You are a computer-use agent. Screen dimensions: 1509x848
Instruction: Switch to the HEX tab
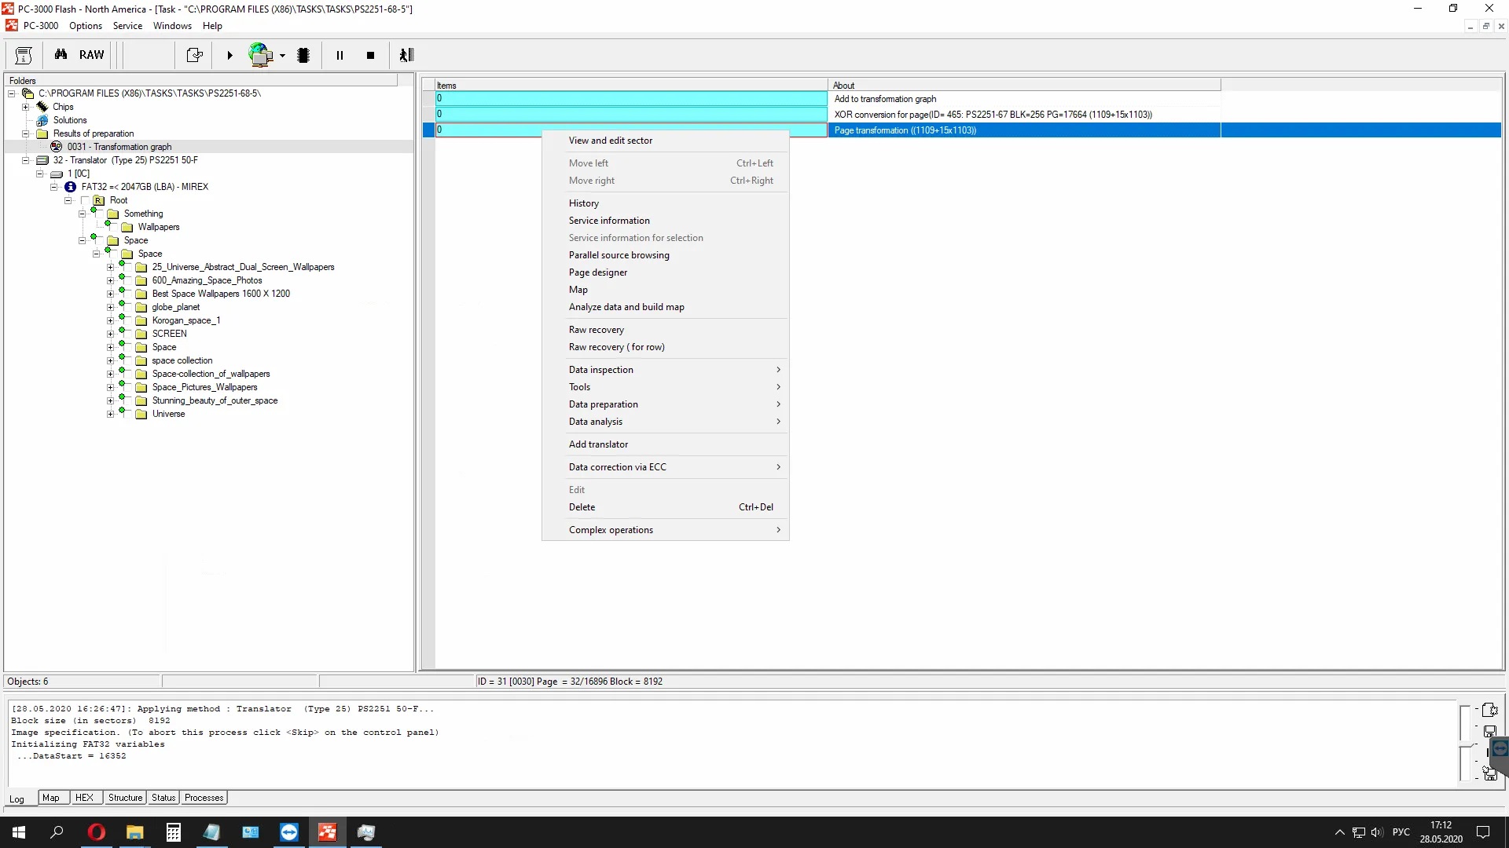click(84, 798)
